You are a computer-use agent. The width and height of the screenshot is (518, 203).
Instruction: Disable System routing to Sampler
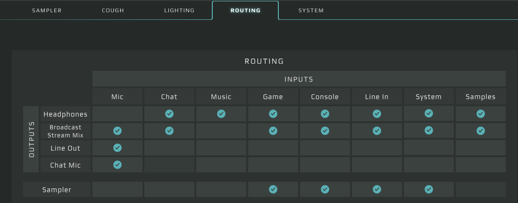click(429, 189)
